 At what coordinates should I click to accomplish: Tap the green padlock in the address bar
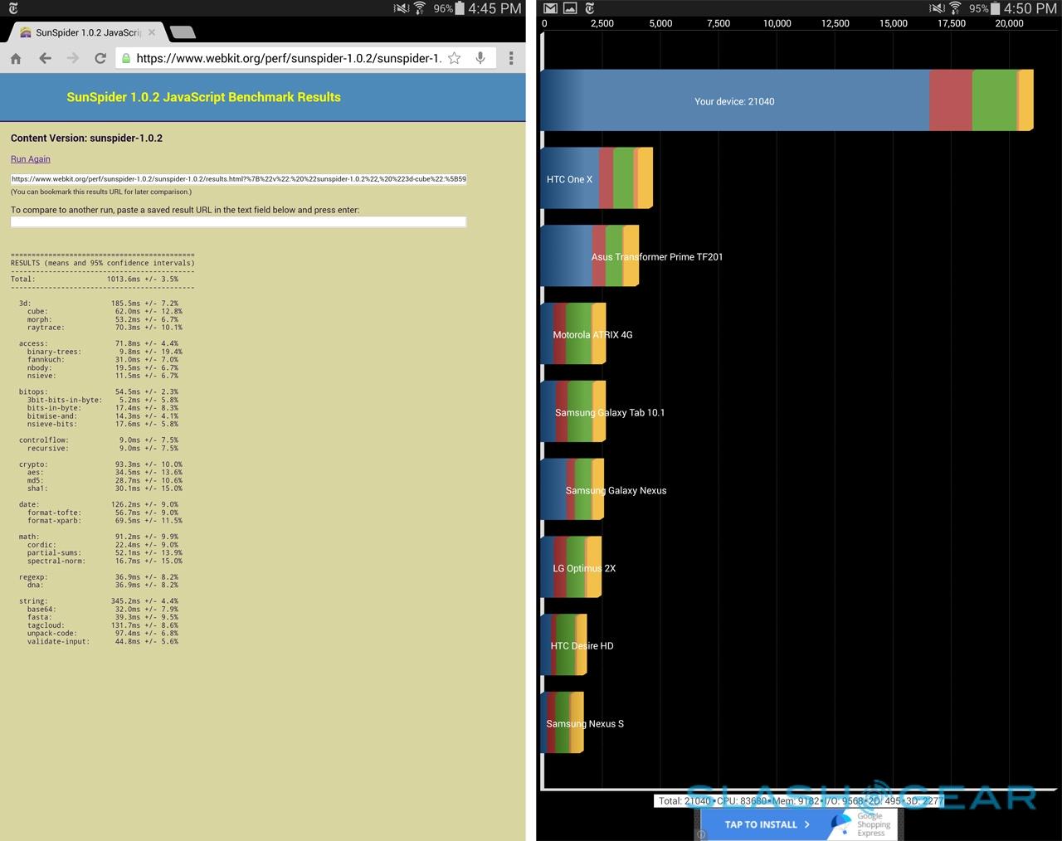point(125,58)
